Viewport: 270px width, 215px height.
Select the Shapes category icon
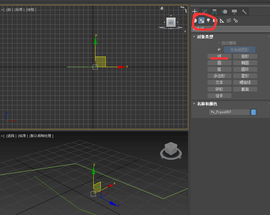[x=201, y=21]
